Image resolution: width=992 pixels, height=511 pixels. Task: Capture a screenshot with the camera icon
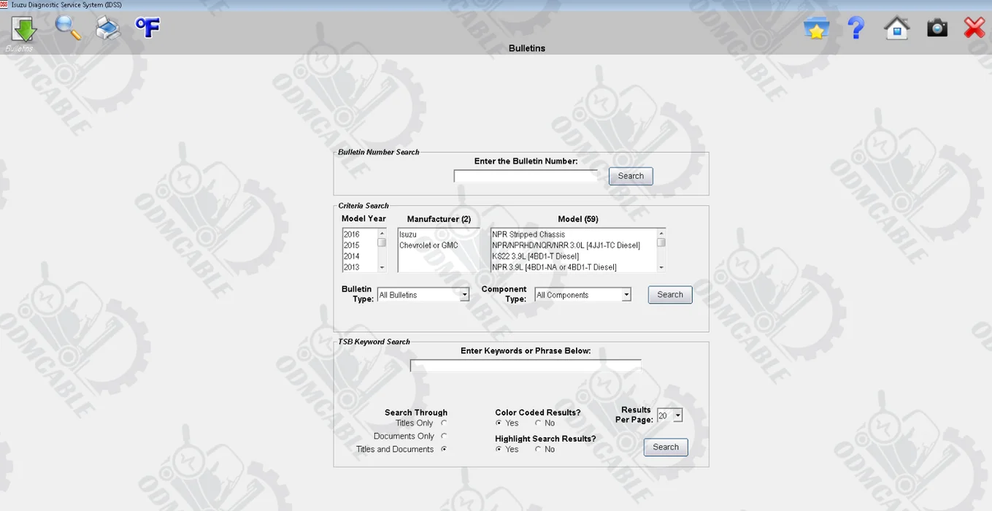coord(937,28)
